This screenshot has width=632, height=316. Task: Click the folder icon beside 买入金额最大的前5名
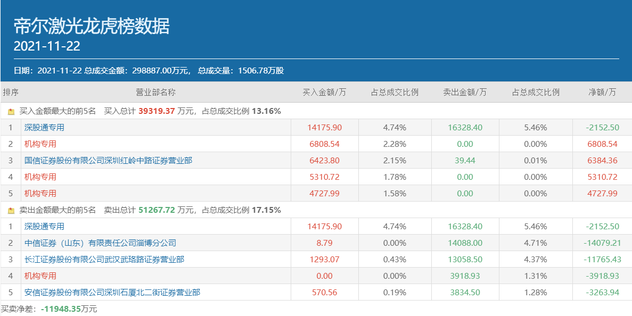[x=11, y=112]
